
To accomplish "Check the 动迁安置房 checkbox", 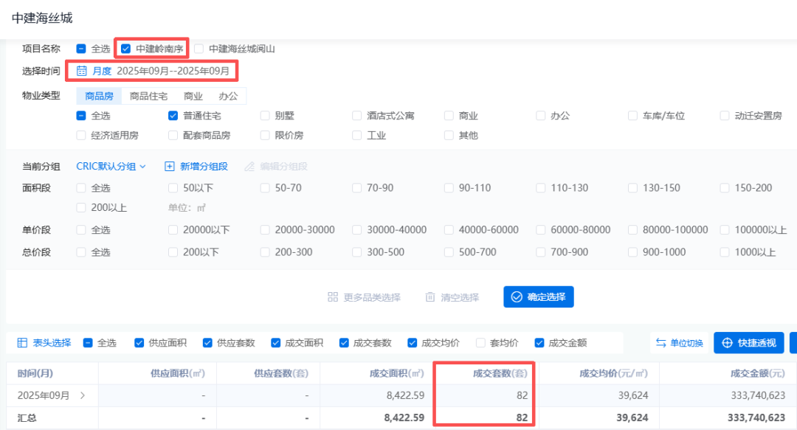I will pos(725,116).
